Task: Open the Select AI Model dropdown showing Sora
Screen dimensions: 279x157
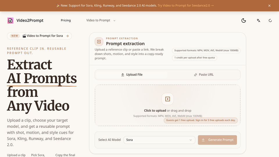Action: (x=159, y=140)
